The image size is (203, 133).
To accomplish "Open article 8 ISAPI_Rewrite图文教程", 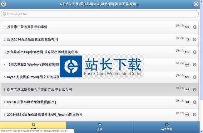I will click(x=100, y=115).
